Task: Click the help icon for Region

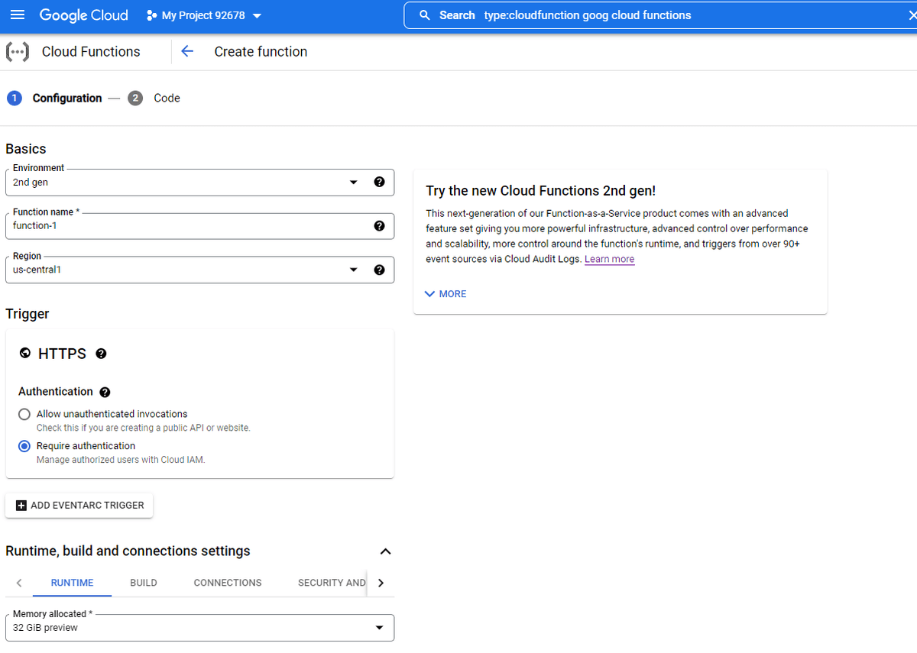Action: [379, 270]
